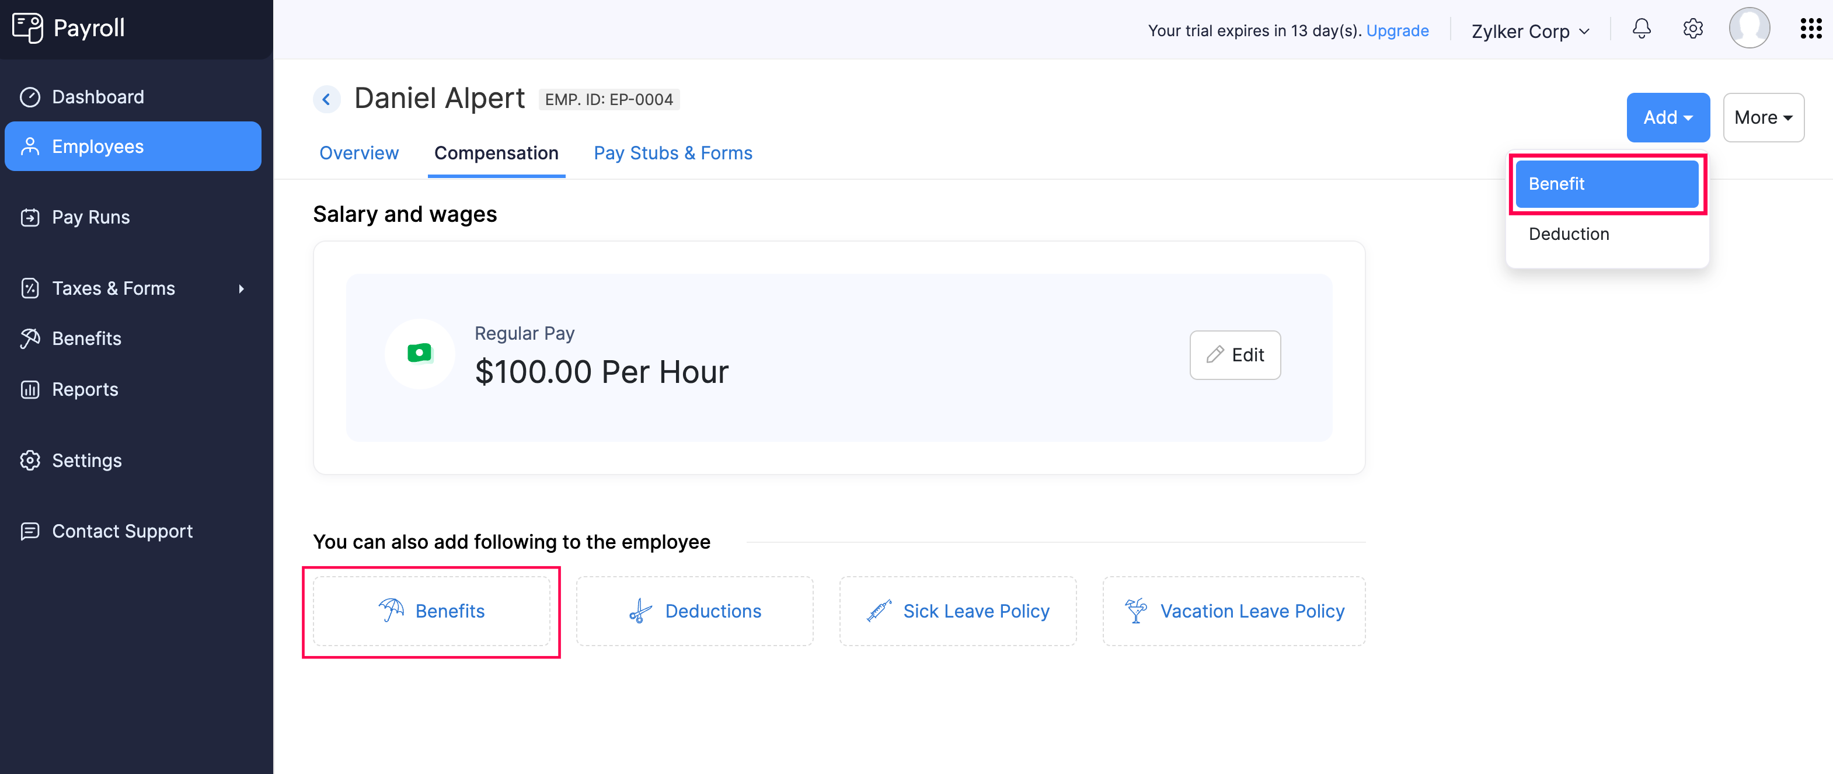The height and width of the screenshot is (774, 1833).
Task: Open the Add dropdown menu
Action: point(1668,117)
